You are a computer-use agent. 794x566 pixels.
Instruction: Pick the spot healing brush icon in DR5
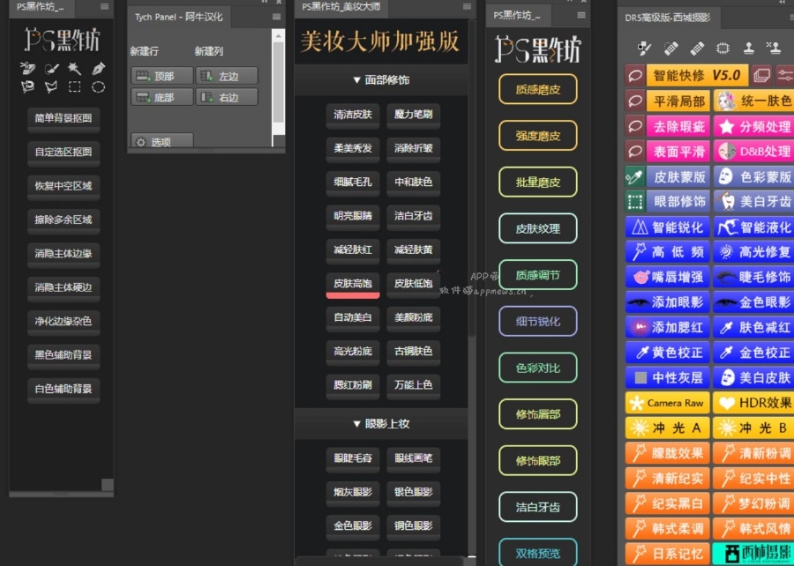[x=670, y=48]
